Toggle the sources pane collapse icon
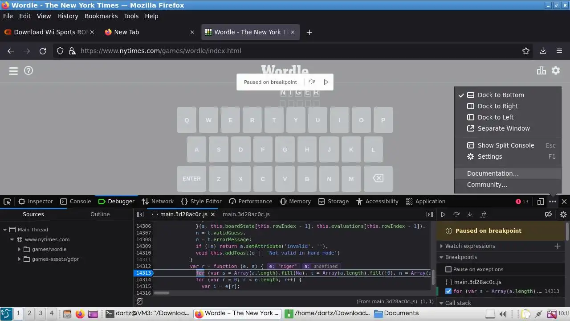This screenshot has width=570, height=321. [140, 214]
